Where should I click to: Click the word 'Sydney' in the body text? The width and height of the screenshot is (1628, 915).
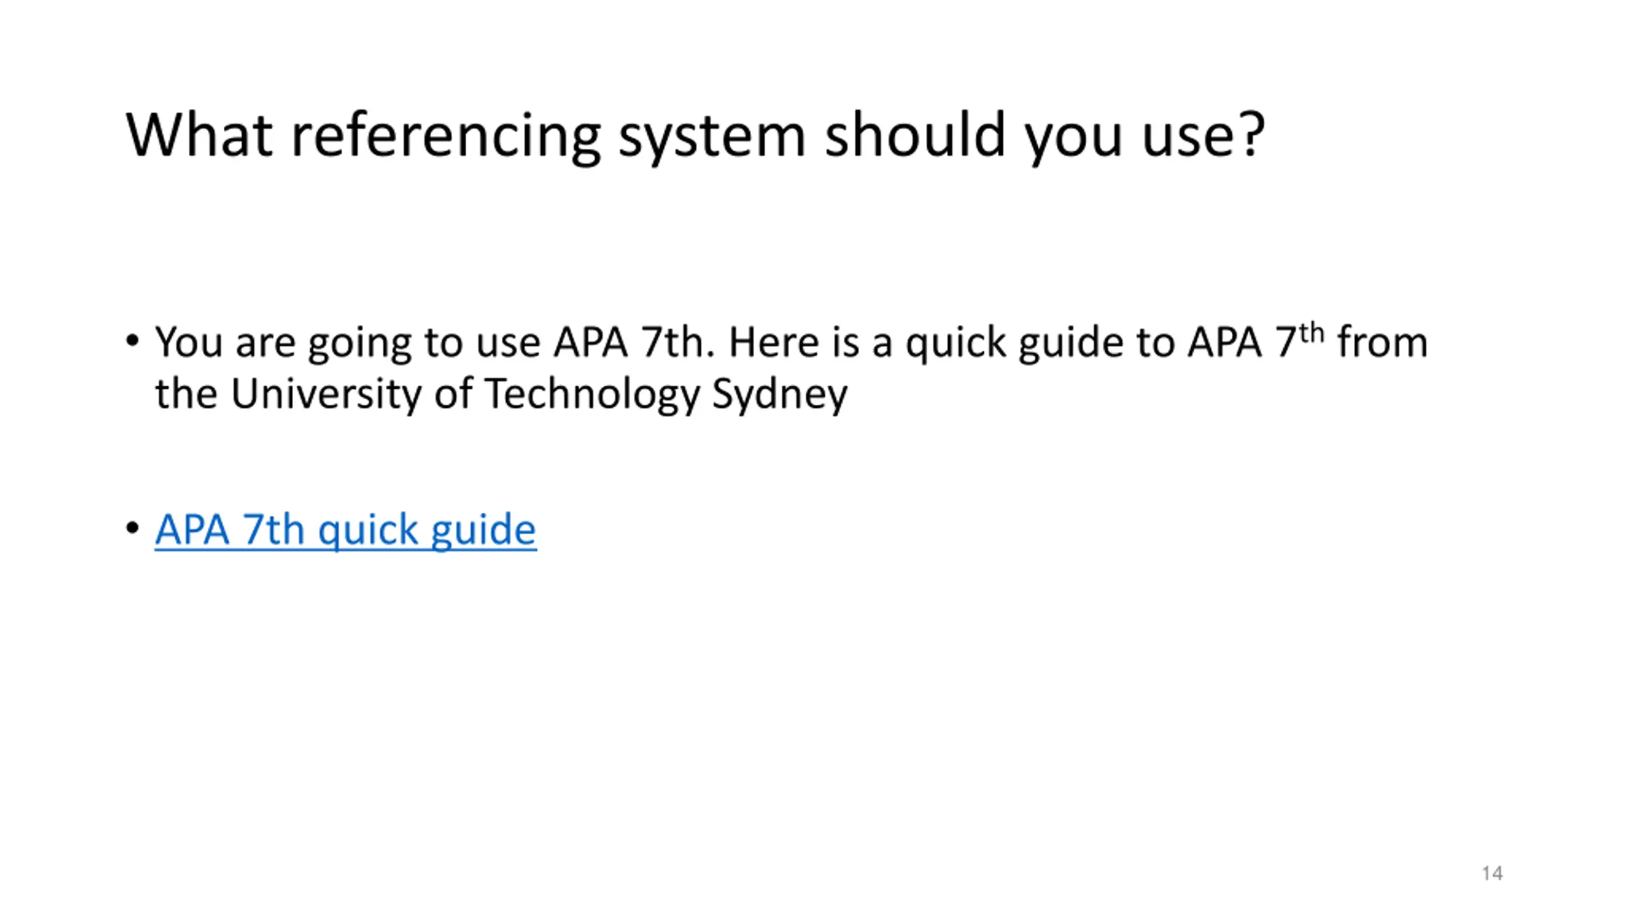tap(780, 394)
